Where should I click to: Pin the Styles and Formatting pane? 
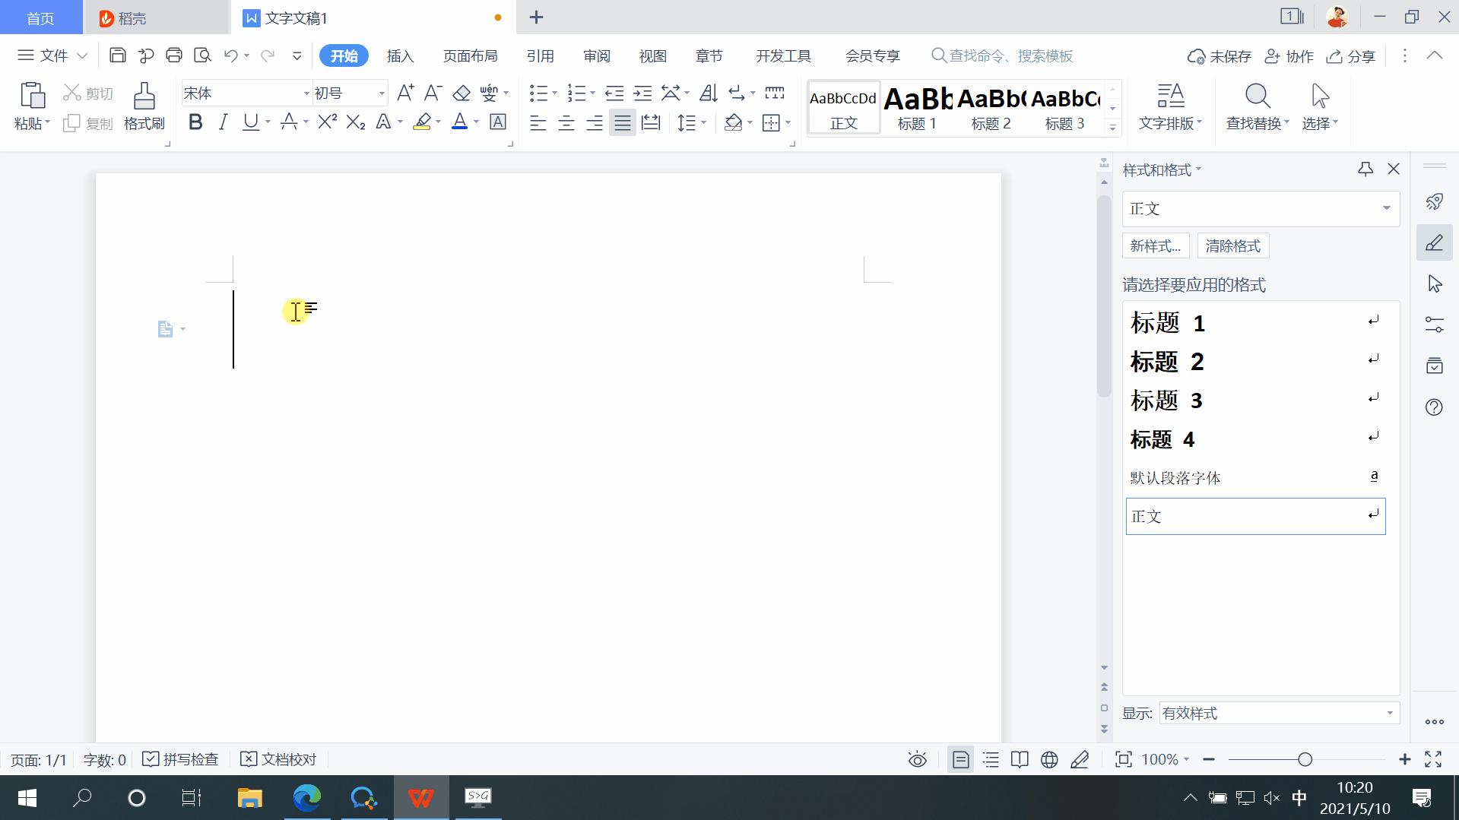[x=1365, y=169]
